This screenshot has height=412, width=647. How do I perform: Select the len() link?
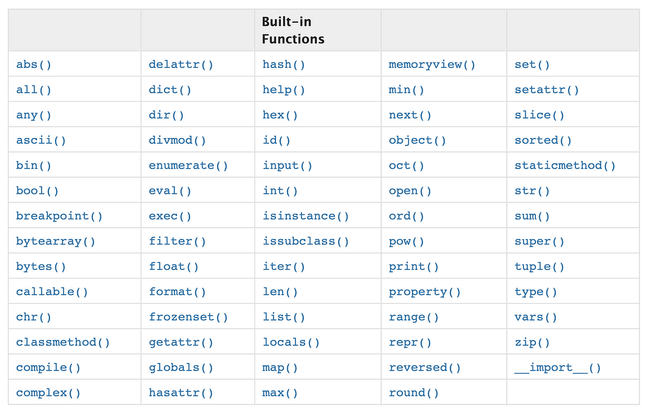[280, 292]
